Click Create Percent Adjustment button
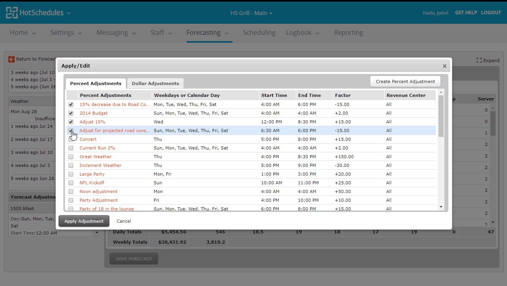The image size is (507, 286). [x=405, y=81]
